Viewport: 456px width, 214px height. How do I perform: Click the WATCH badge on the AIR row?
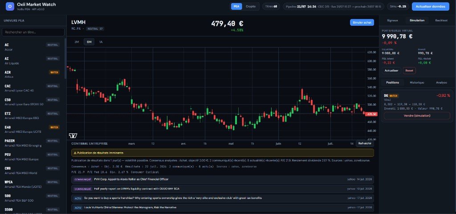pyautogui.click(x=54, y=72)
